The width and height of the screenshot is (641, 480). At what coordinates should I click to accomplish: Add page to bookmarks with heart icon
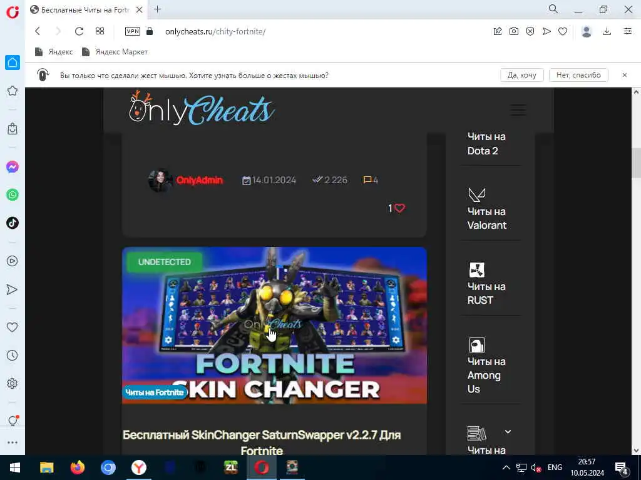click(563, 31)
